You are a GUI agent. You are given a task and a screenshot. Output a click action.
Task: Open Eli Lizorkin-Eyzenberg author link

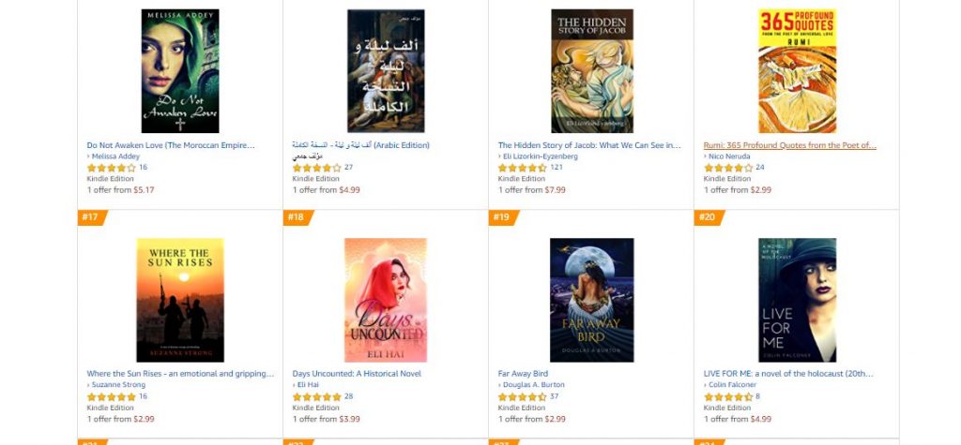[540, 156]
